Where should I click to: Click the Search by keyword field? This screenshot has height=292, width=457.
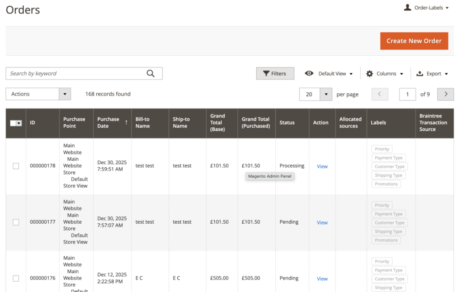84,74
